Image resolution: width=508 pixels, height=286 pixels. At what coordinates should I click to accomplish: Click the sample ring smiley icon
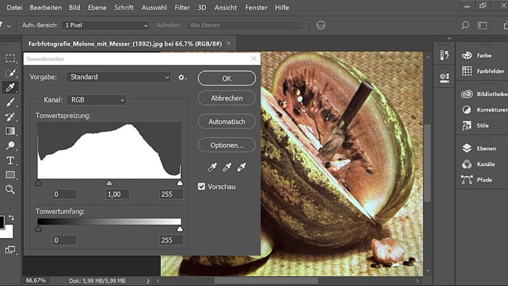tap(321, 25)
